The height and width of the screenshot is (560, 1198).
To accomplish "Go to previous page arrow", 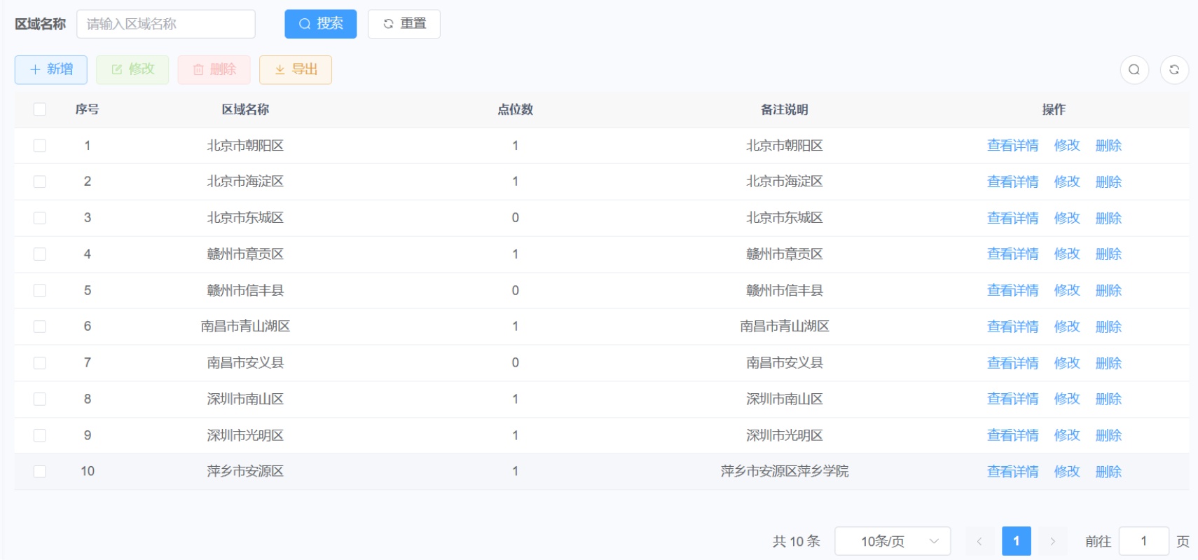I will point(979,541).
